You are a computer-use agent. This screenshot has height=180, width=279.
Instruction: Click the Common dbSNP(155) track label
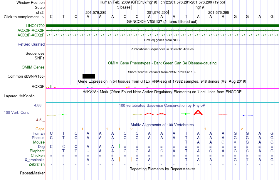click(x=26, y=76)
